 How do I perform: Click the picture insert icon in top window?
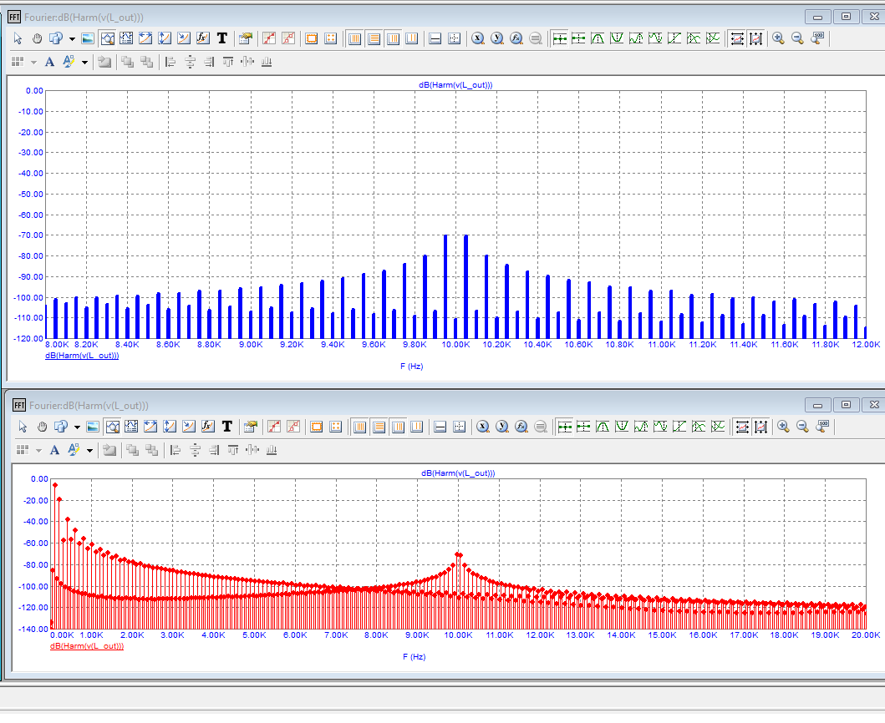tap(88, 38)
